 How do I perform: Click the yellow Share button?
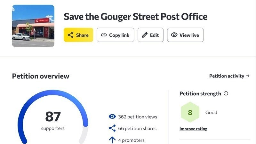pyautogui.click(x=78, y=35)
